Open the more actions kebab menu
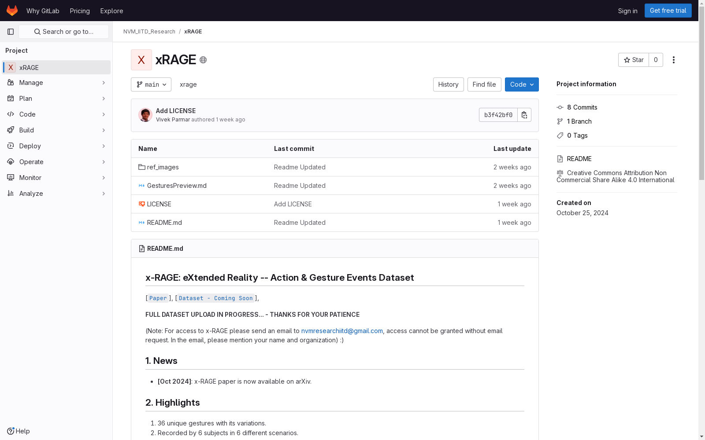Screen dimensions: 705x440 [674, 60]
